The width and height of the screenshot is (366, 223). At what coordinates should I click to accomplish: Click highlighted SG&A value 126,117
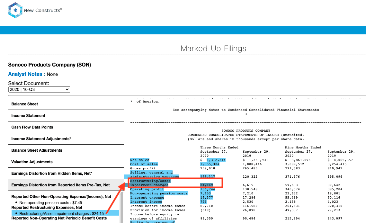208,176
